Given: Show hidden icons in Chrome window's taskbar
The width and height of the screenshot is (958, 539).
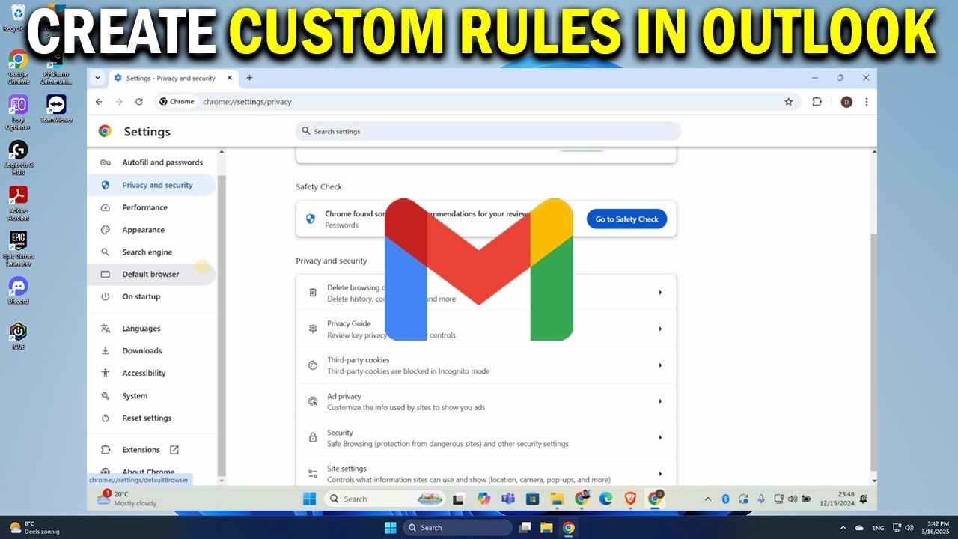Looking at the screenshot, I should coord(708,499).
